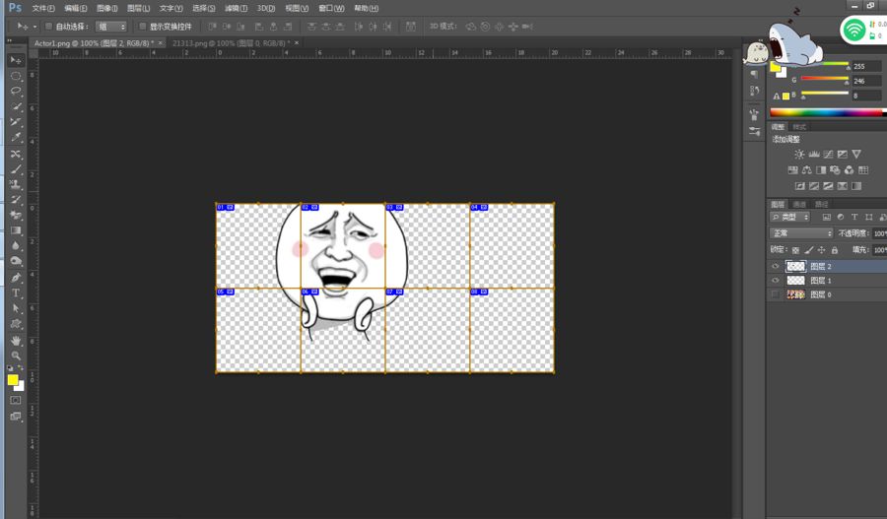Screen dimensions: 887x519
Task: Click the 不透明度 value field
Action: pos(879,233)
